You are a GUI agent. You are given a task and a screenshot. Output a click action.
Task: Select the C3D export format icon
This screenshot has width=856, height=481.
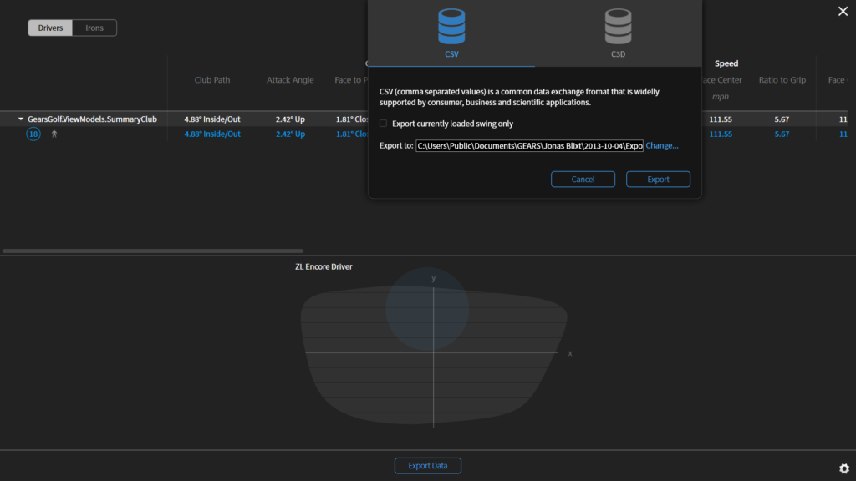point(619,25)
